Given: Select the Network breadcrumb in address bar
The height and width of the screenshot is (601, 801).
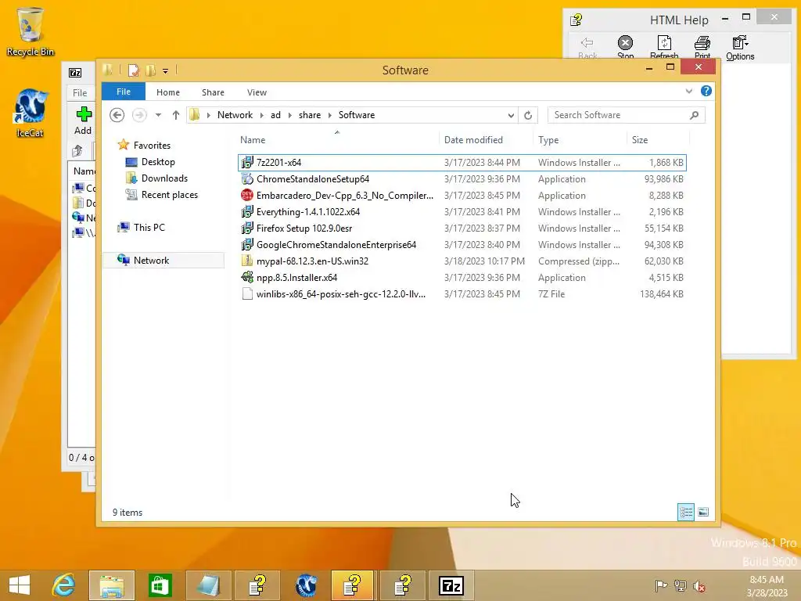Looking at the screenshot, I should 235,115.
